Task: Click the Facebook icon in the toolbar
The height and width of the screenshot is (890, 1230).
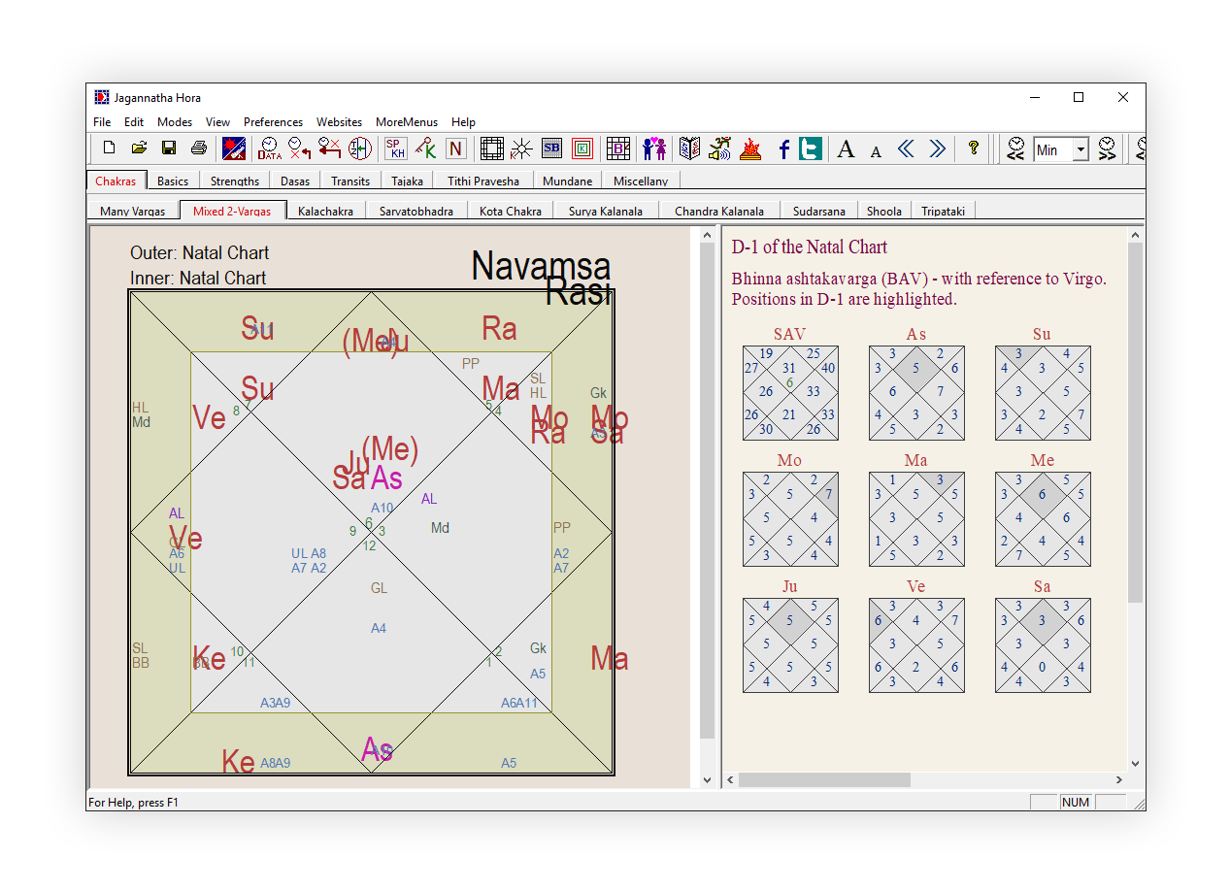Action: (x=783, y=148)
